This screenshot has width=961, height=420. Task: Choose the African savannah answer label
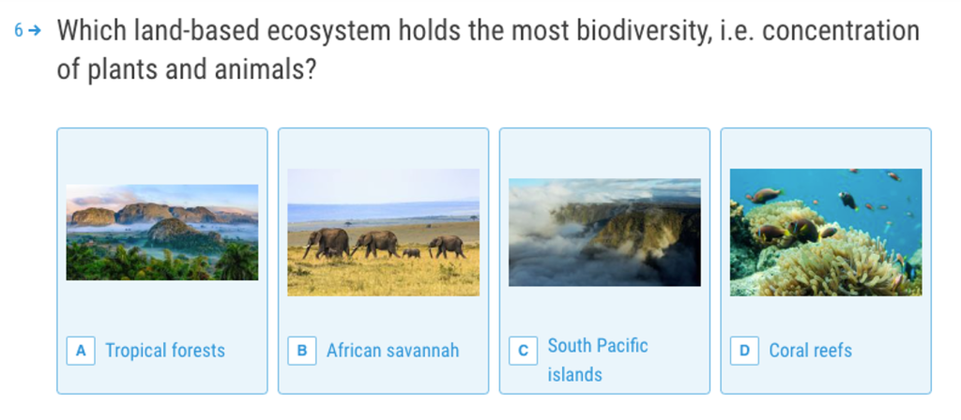[x=393, y=351]
